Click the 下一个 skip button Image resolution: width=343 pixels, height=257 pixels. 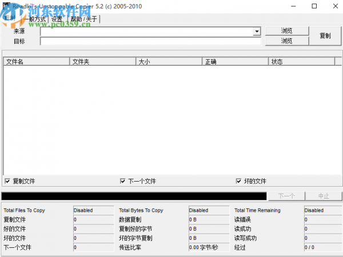[286, 196]
